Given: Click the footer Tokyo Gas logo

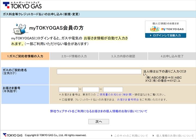Looking at the screenshot, I should [13, 135].
